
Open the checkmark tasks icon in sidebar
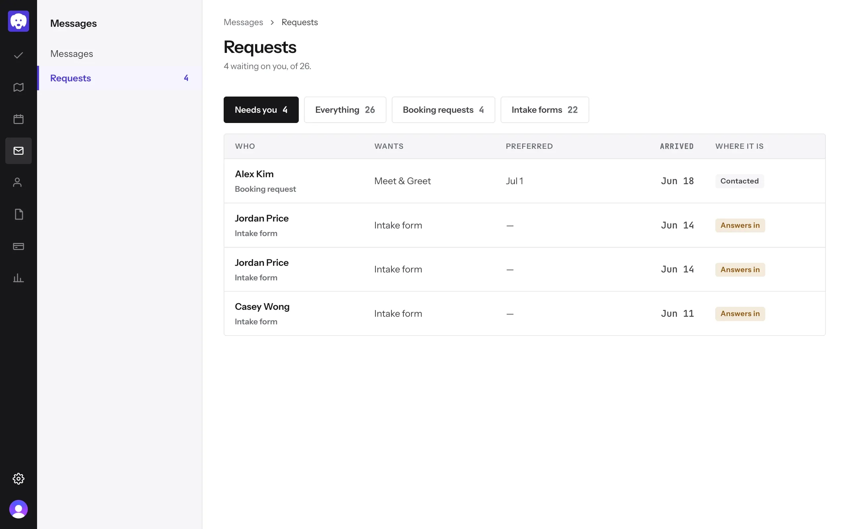[x=19, y=55]
